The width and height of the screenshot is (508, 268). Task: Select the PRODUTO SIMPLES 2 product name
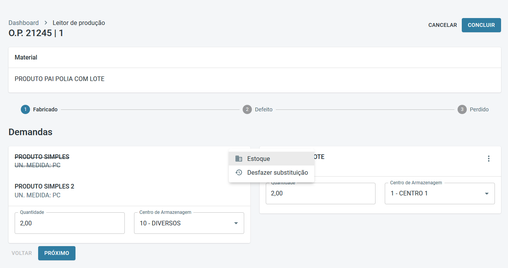[44, 187]
